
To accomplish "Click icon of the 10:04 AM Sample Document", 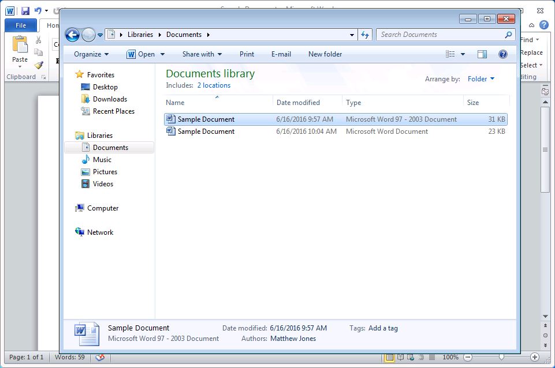I will coord(171,131).
